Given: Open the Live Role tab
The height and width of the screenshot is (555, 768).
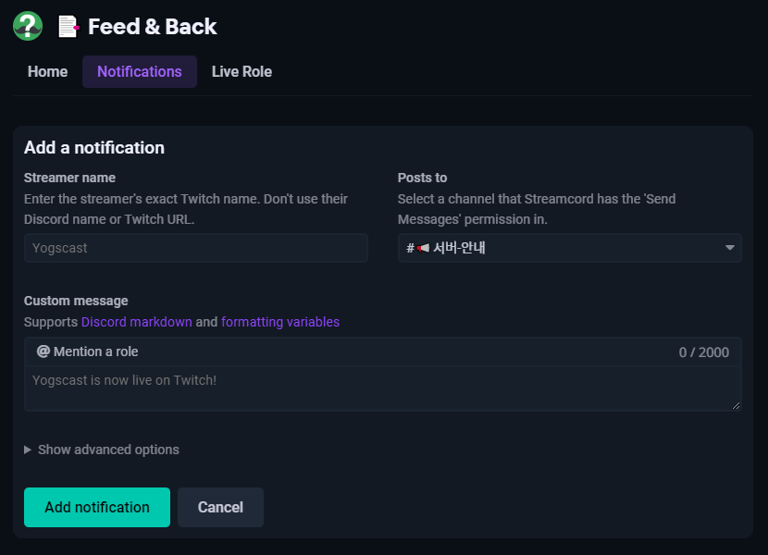Looking at the screenshot, I should click(242, 71).
